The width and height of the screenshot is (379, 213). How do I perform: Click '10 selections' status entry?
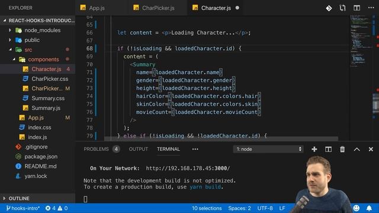[x=207, y=208]
